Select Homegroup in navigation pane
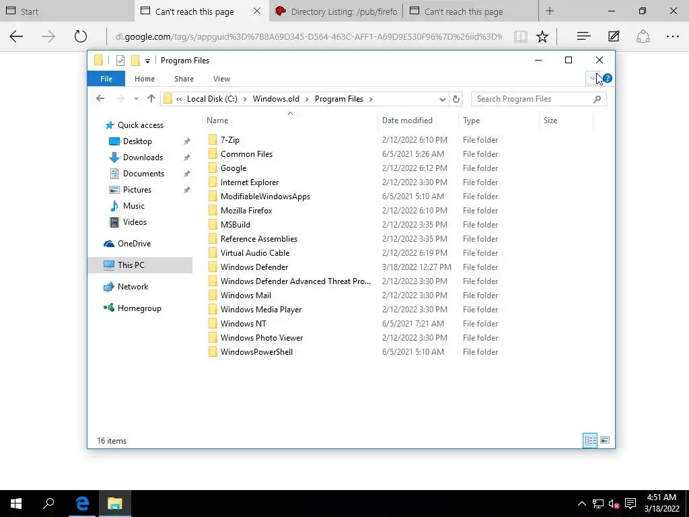Screen dimensions: 689x517 coord(139,308)
